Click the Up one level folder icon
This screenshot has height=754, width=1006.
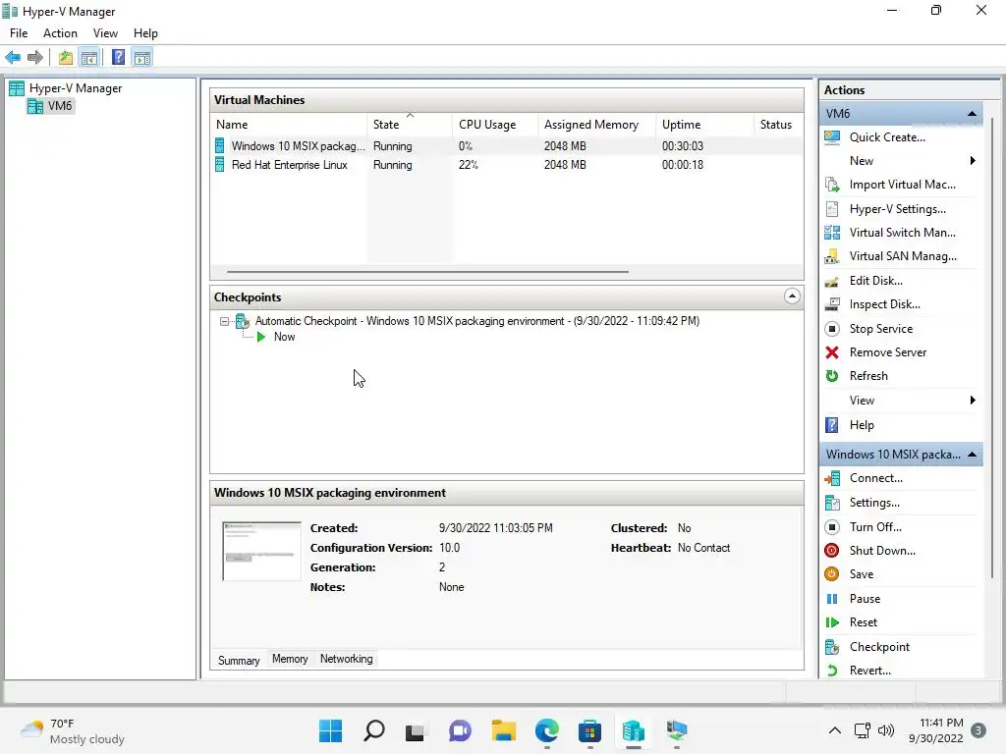[x=66, y=58]
